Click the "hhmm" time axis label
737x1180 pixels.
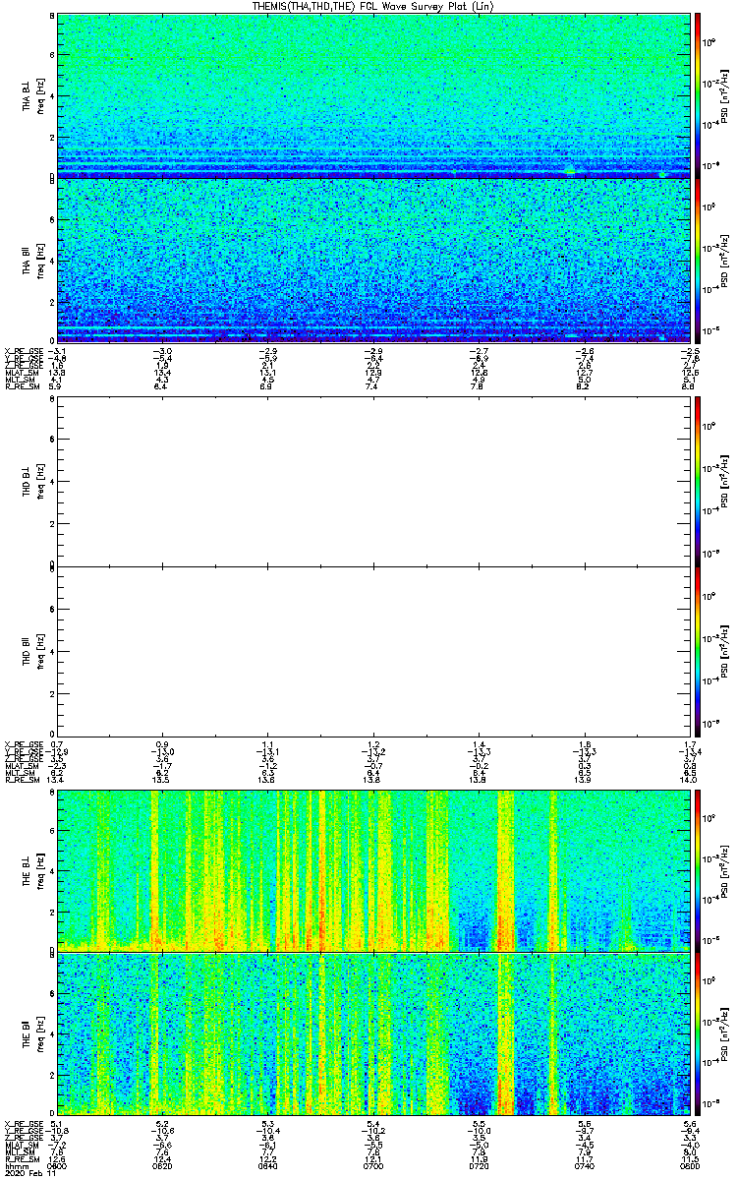tap(14, 1167)
